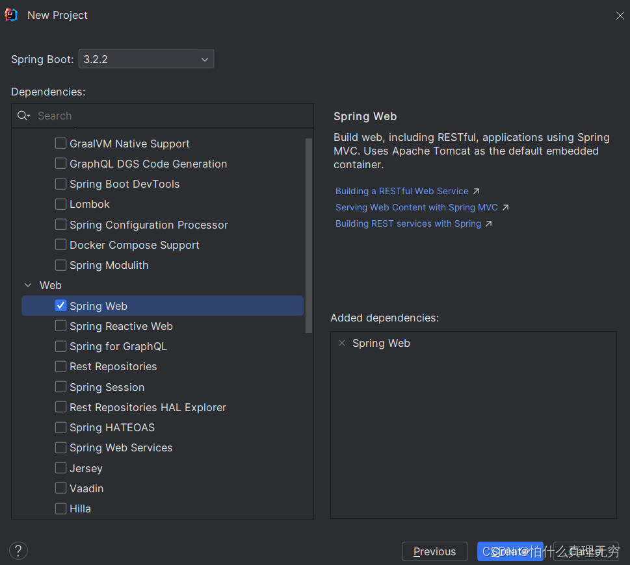Enable the Lombok dependency
The image size is (630, 565).
tap(60, 204)
